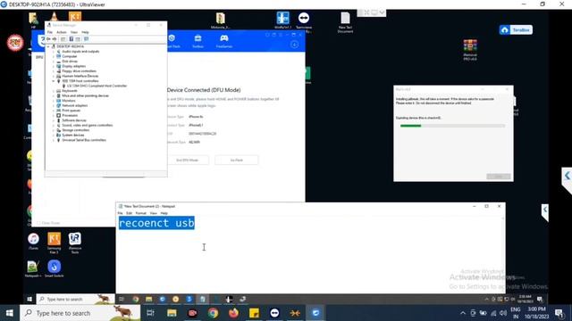Open the iRemoval PRO archive desktop icon
572x321 pixels.
[470, 50]
